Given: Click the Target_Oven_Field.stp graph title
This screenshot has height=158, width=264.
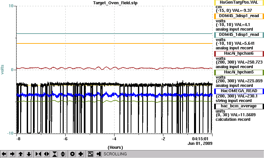Looking at the screenshot, I should (x=115, y=3).
